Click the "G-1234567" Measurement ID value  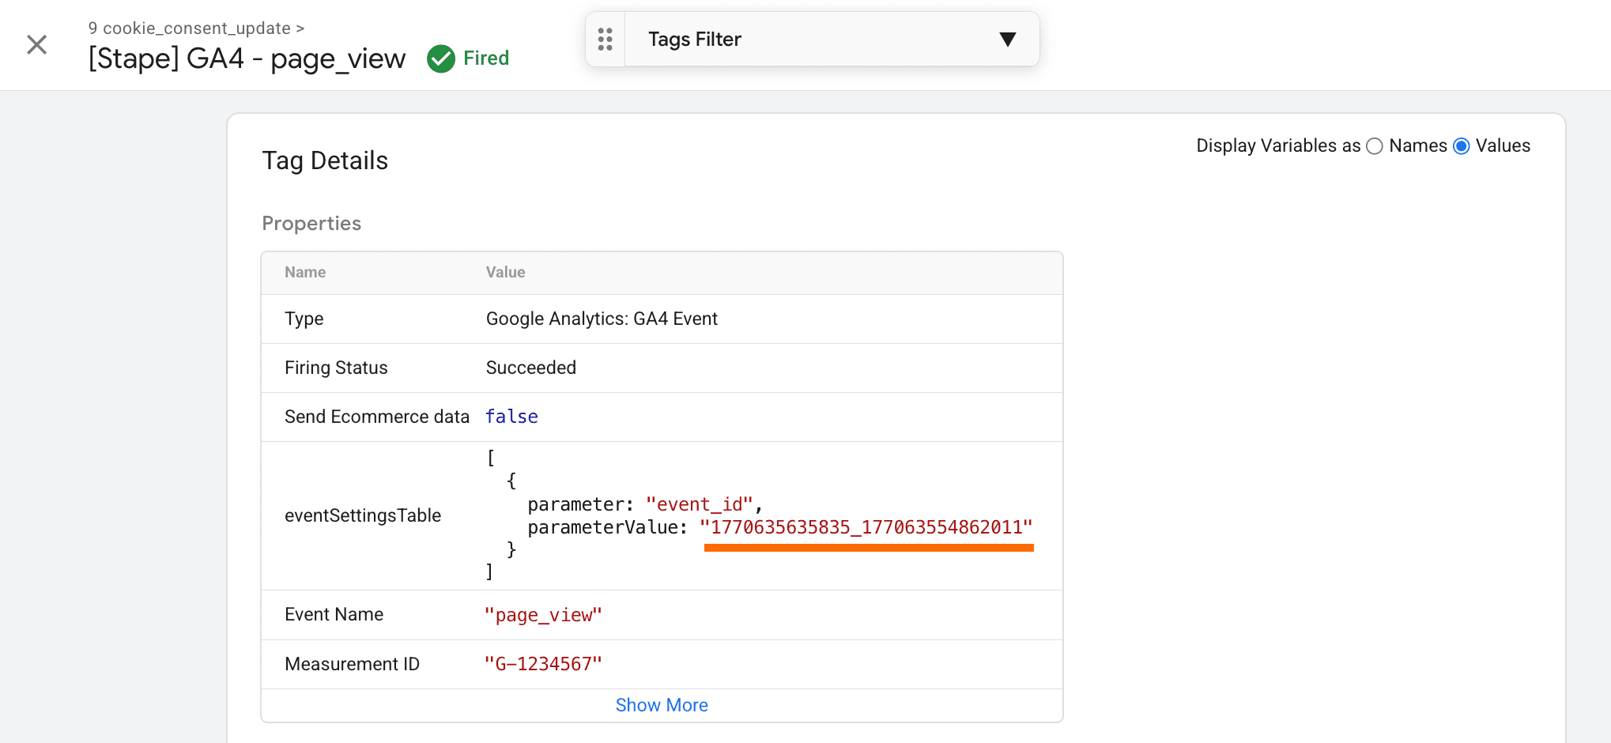point(543,664)
